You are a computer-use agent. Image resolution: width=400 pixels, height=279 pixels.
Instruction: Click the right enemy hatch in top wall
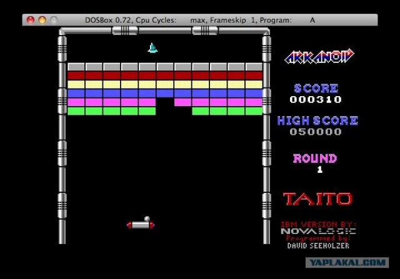click(205, 31)
